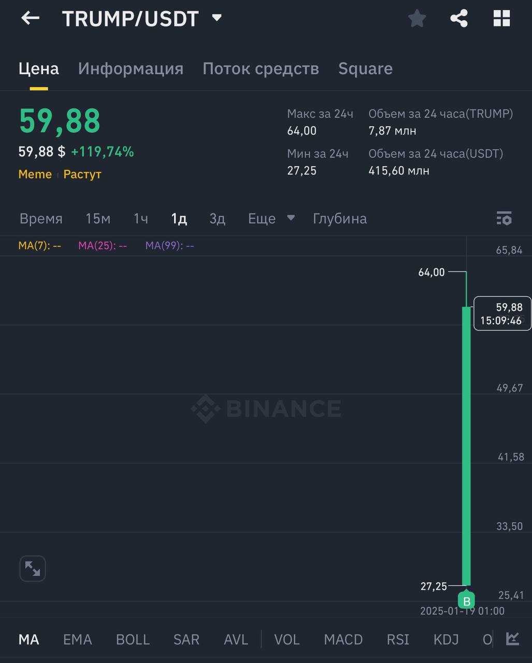This screenshot has width=532, height=663.
Task: Select the 15м timeframe
Action: pyautogui.click(x=98, y=219)
